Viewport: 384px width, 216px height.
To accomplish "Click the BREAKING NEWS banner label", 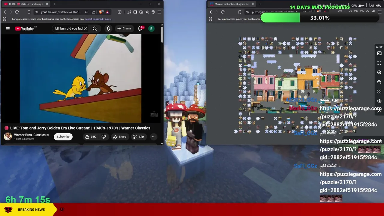I will 31,209.
